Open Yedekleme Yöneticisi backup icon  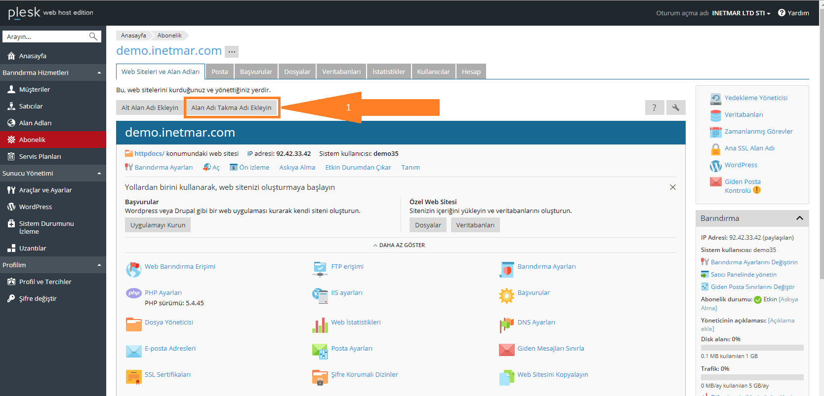click(716, 98)
